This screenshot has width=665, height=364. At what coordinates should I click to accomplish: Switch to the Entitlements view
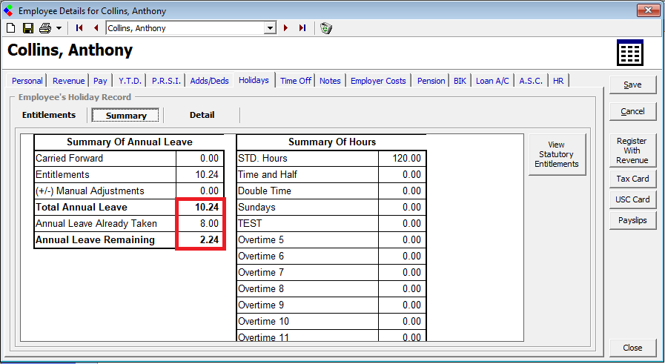tap(49, 115)
